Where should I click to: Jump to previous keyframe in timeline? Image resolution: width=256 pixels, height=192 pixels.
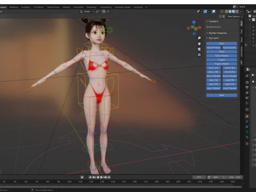[x=94, y=177]
